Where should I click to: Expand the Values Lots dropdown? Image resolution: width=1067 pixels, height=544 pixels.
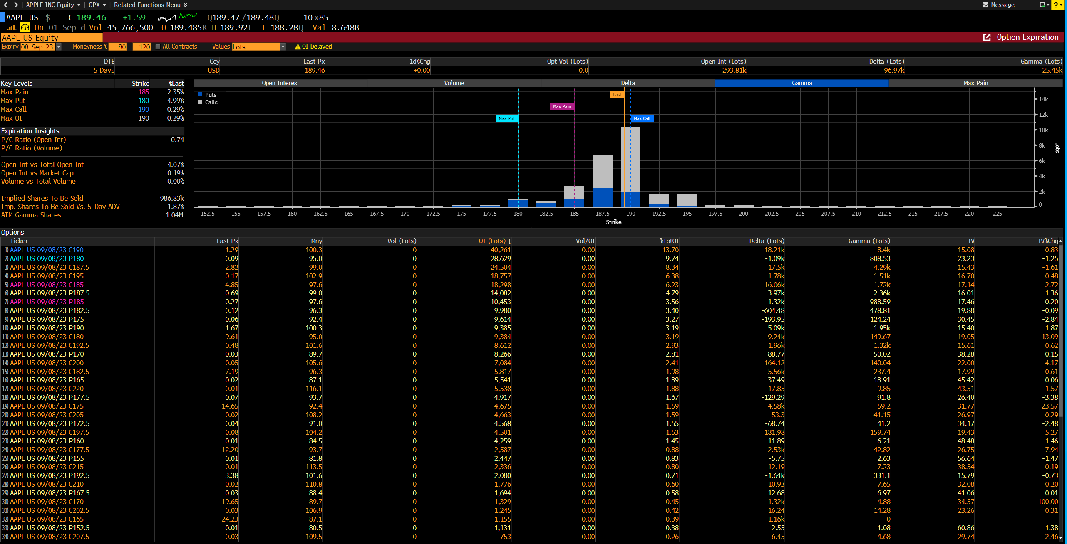pos(283,47)
